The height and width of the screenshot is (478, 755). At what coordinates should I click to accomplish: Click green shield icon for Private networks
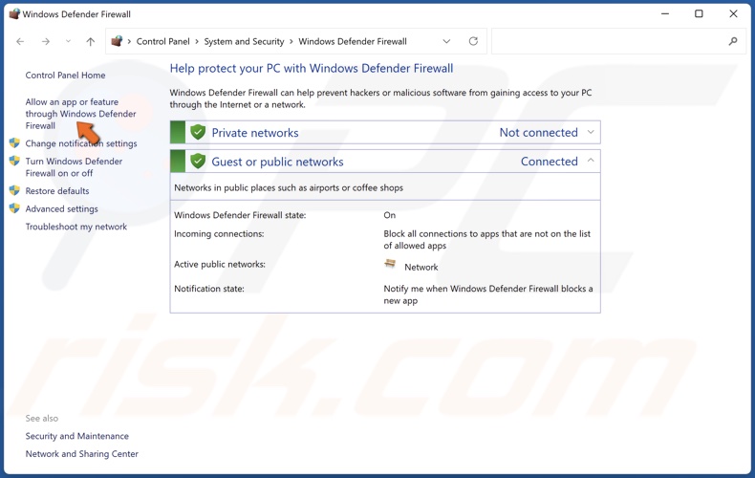pos(198,132)
